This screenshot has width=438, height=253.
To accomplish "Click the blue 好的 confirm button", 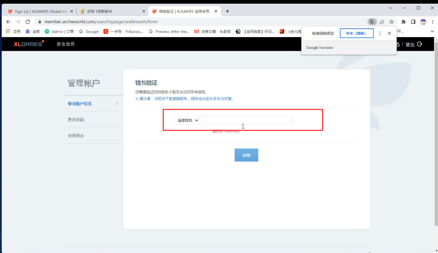I will tap(246, 155).
